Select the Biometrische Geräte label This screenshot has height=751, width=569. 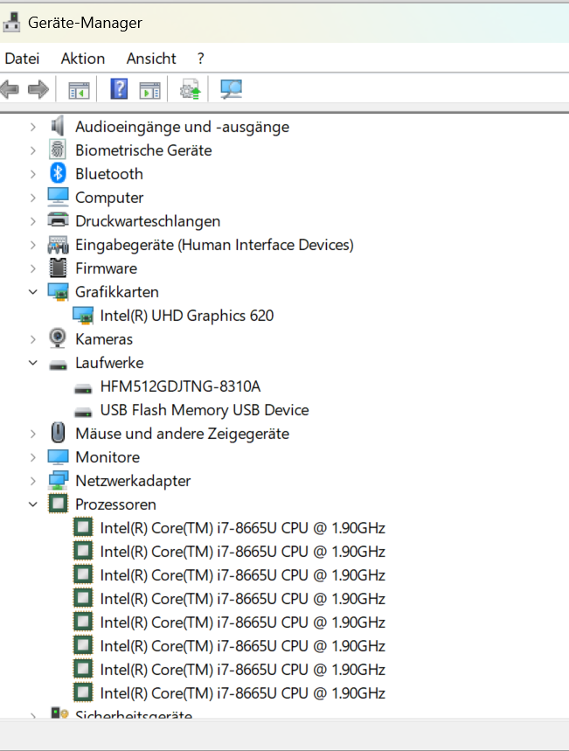click(x=143, y=150)
